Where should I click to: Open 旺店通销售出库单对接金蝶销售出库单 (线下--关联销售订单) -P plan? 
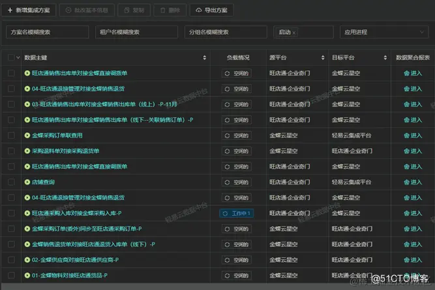pos(113,120)
